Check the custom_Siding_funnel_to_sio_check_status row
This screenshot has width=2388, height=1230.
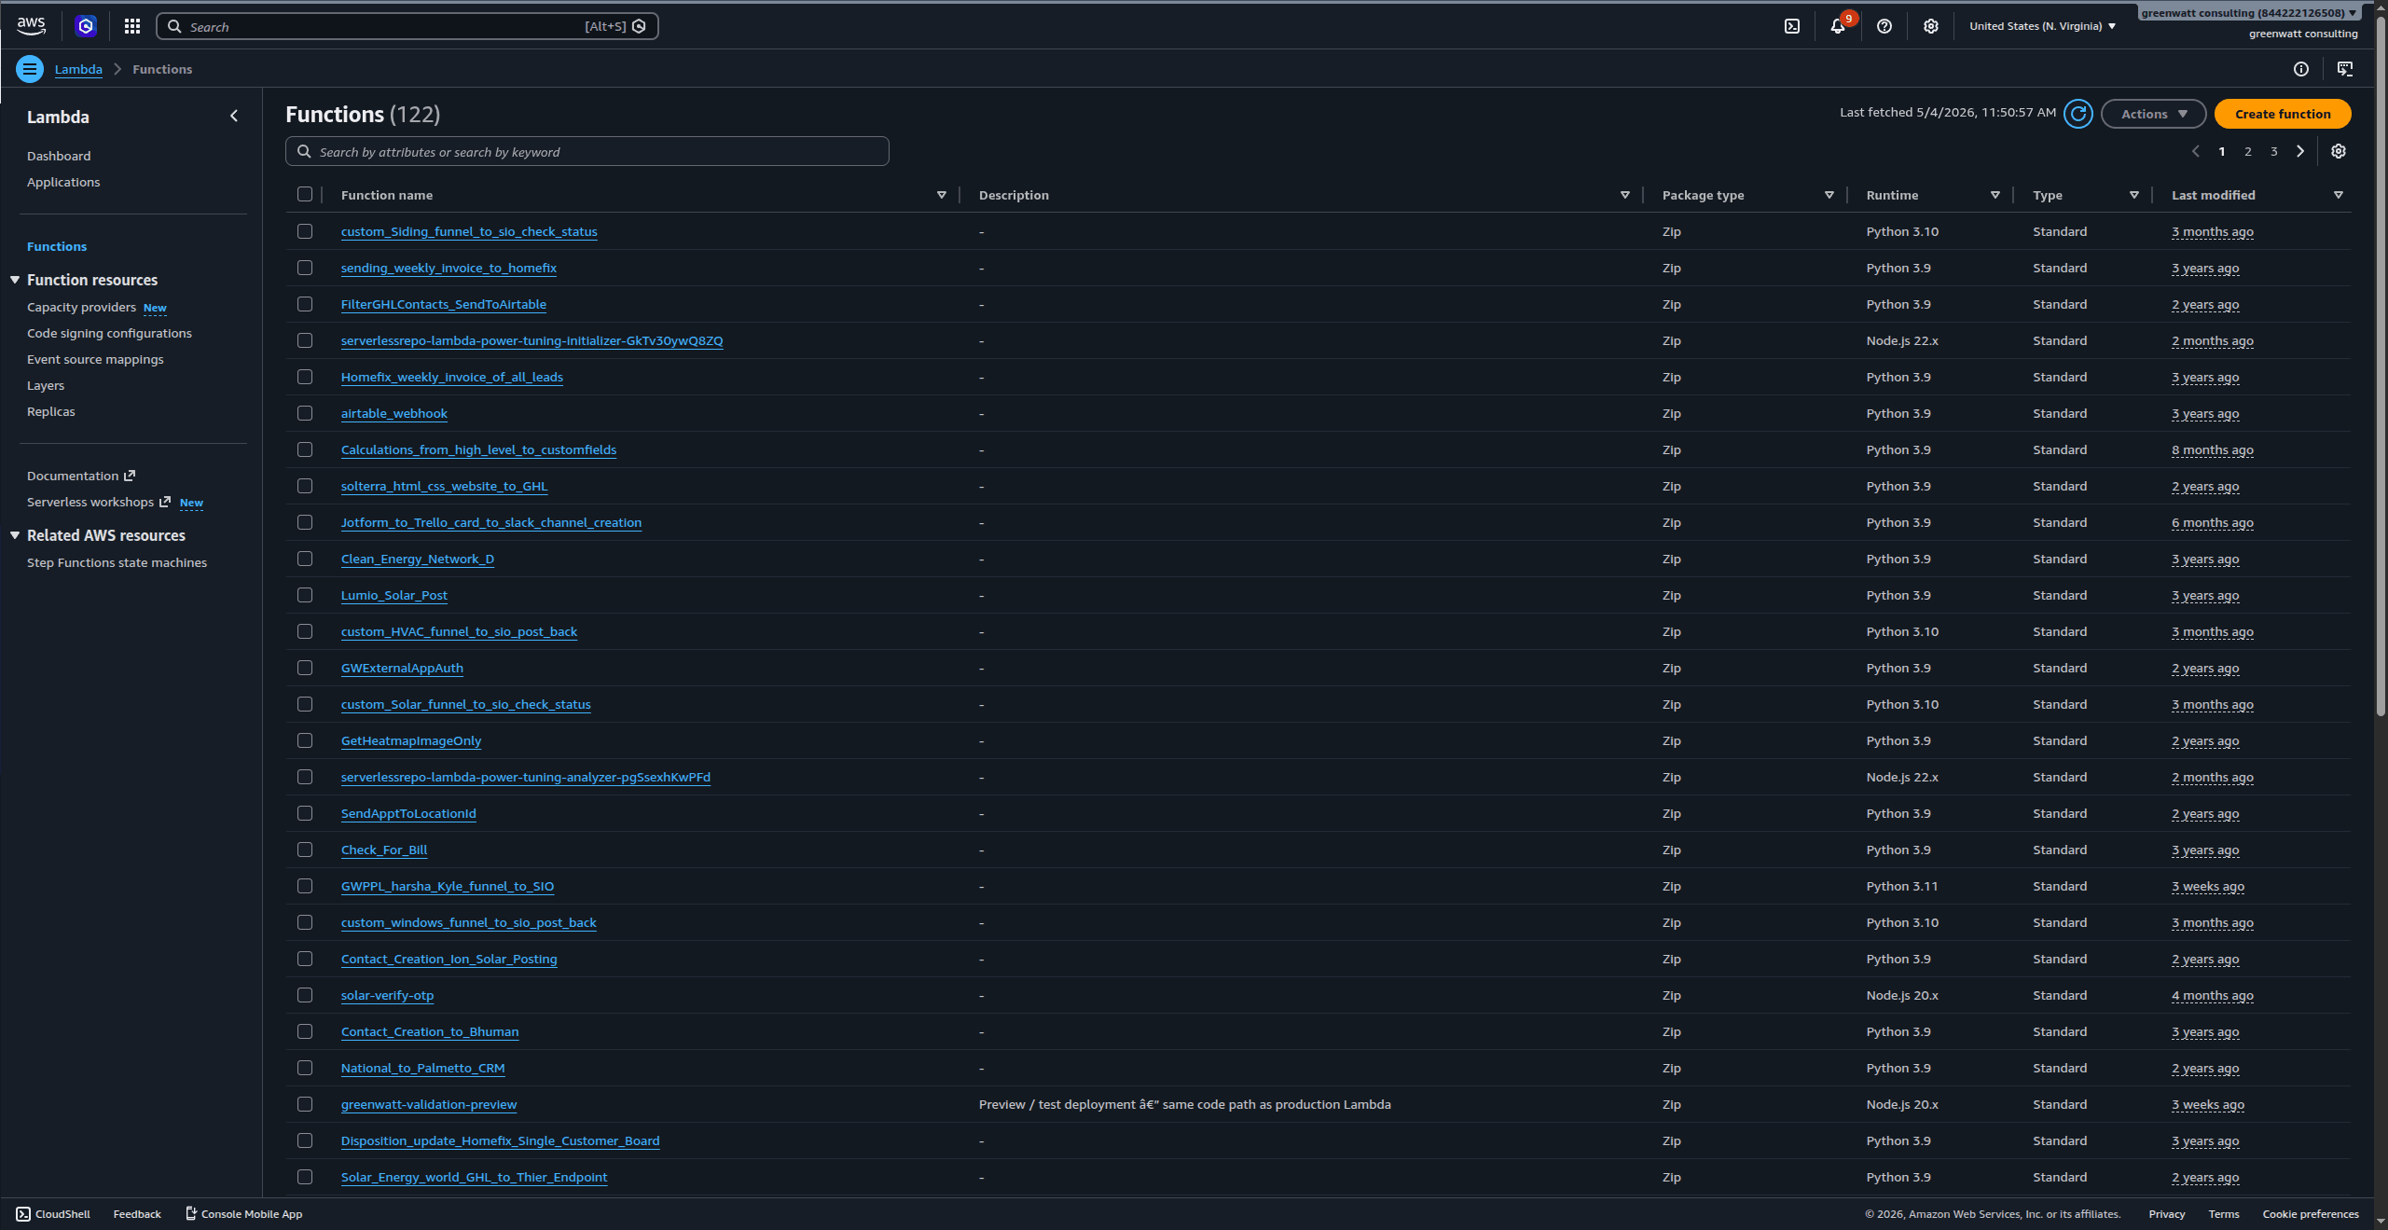pyautogui.click(x=305, y=231)
